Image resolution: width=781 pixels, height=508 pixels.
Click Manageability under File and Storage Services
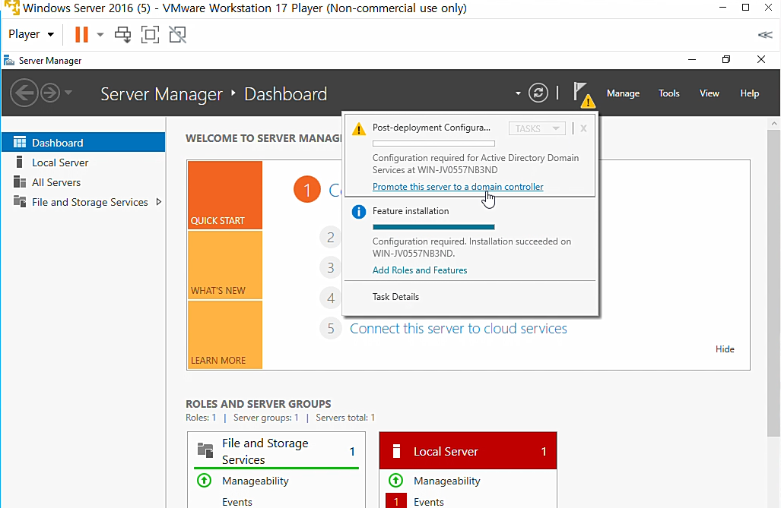point(255,481)
